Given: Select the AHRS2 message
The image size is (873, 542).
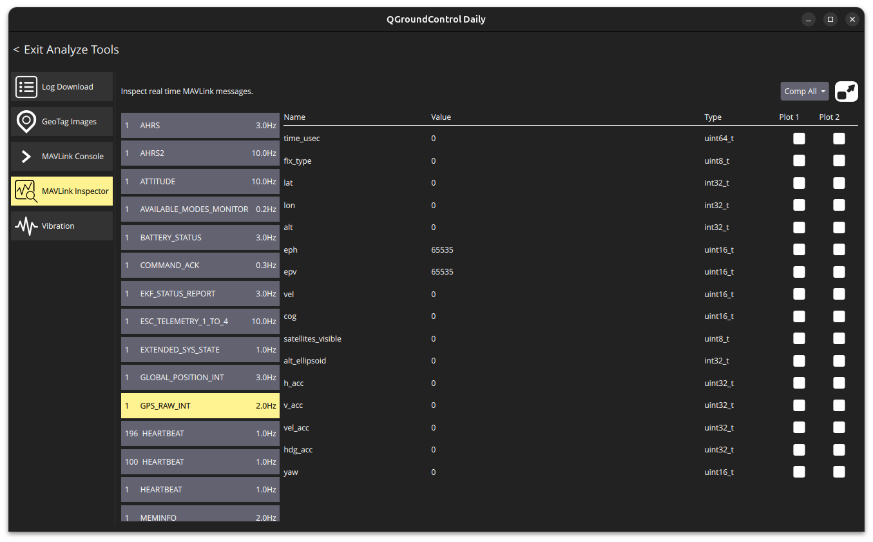Looking at the screenshot, I should (200, 153).
